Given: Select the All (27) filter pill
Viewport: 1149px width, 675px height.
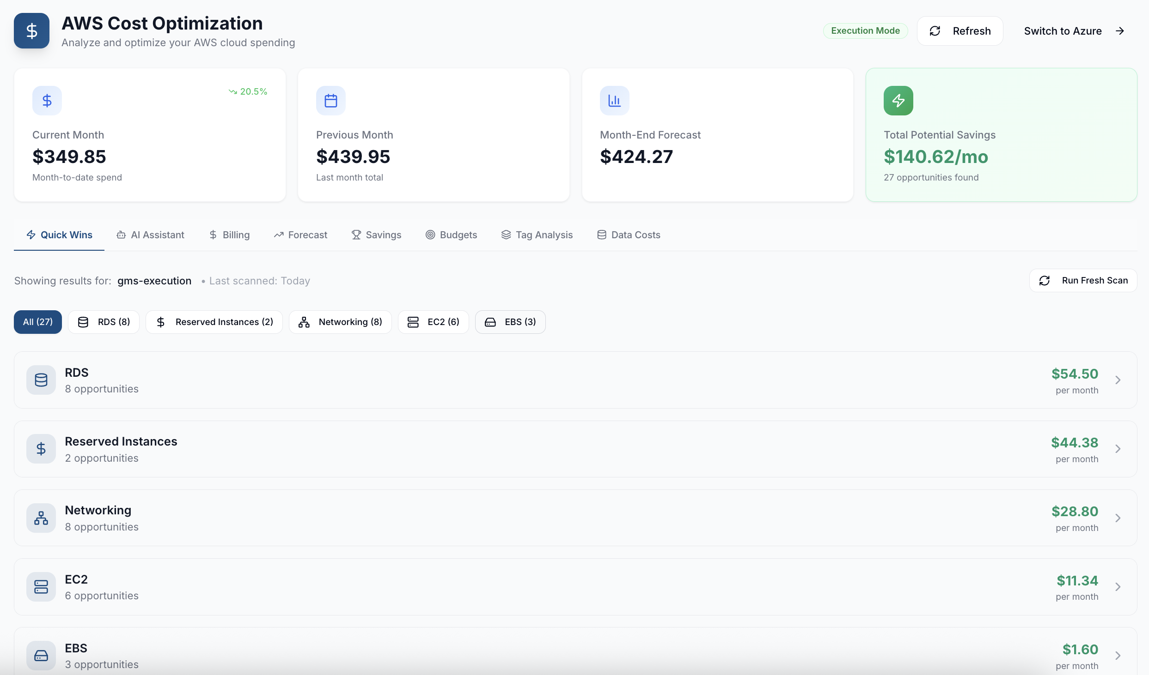Looking at the screenshot, I should coord(37,322).
